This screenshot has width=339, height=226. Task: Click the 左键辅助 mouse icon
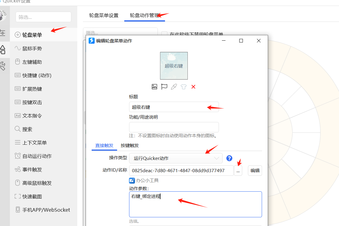[17, 62]
